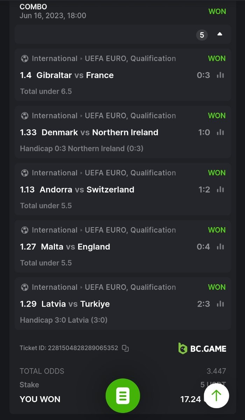245x420 pixels.
Task: Click the selections count badge 5
Action: 202,35
